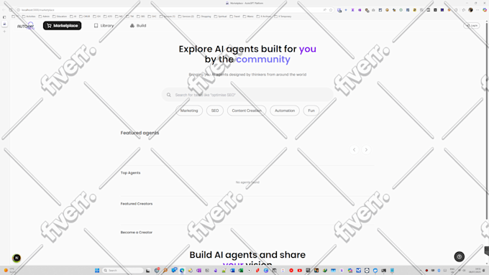Open the Build tab
The image size is (489, 275).
pos(138,26)
